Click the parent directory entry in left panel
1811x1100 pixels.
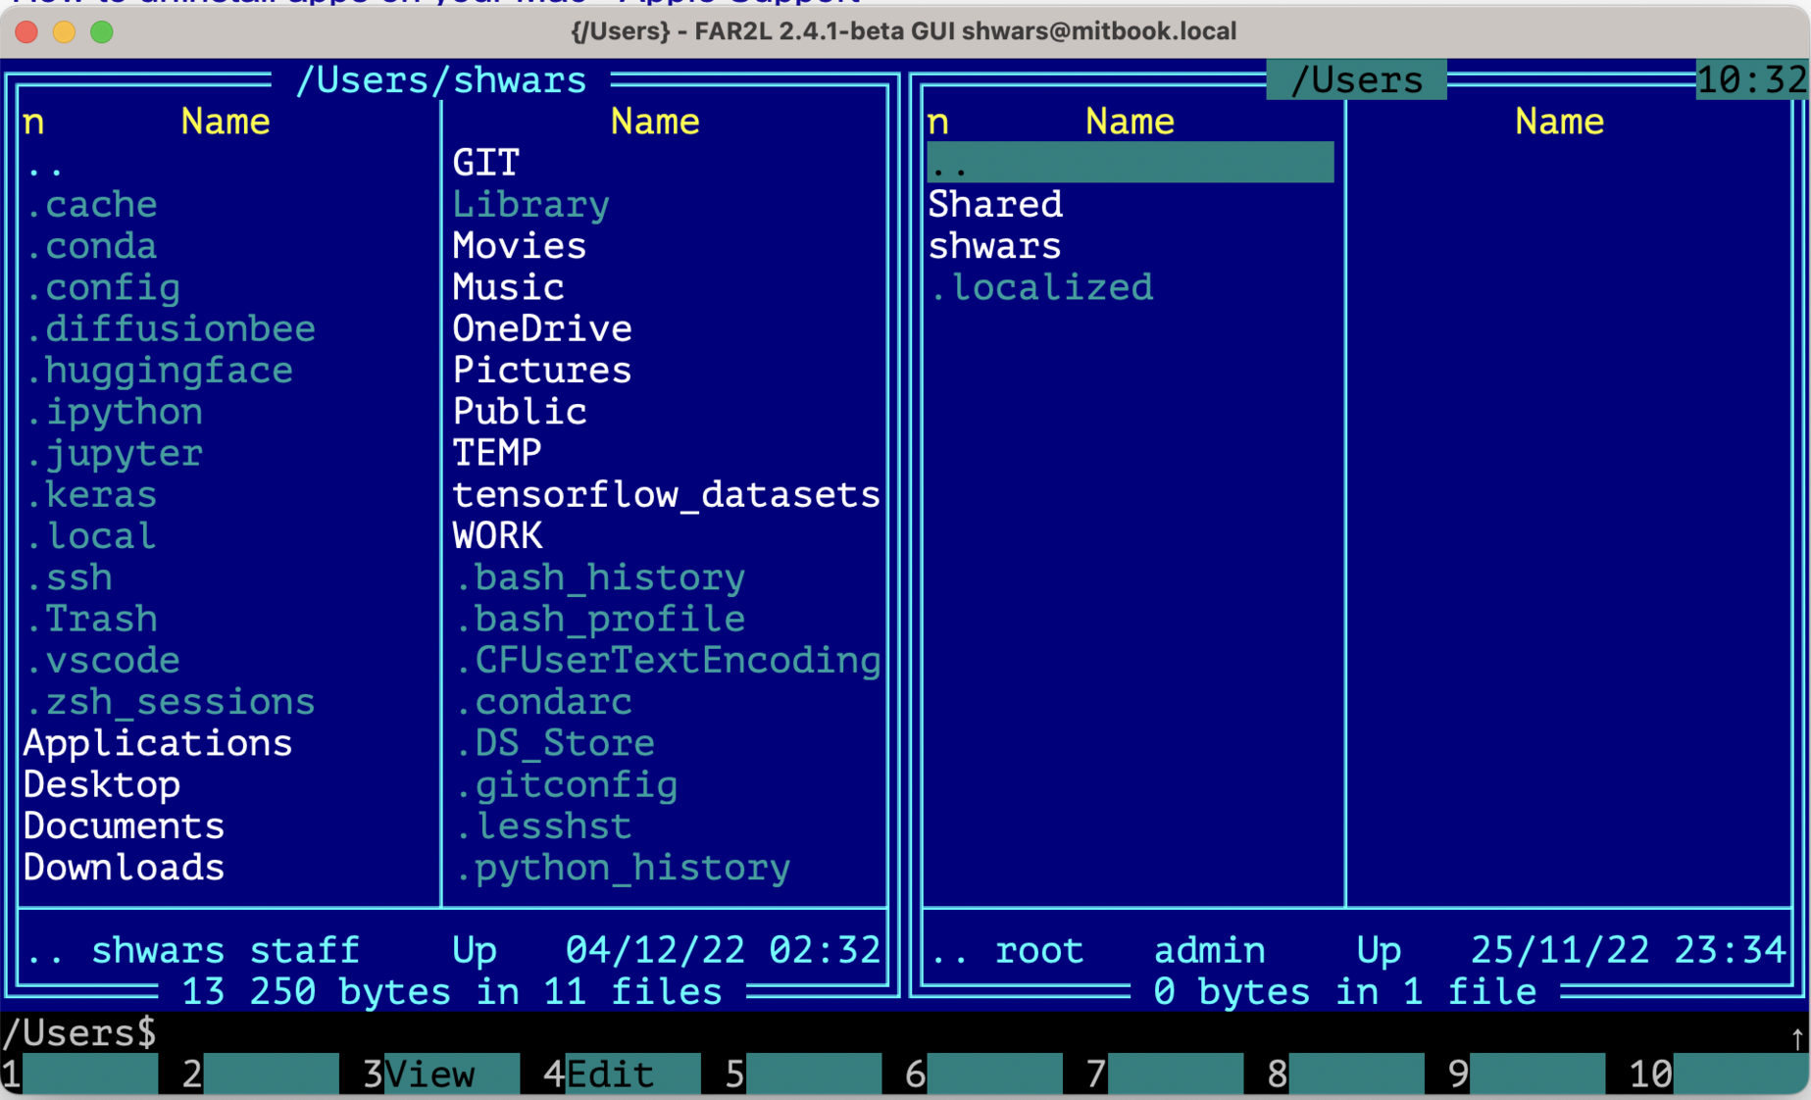tap(45, 165)
